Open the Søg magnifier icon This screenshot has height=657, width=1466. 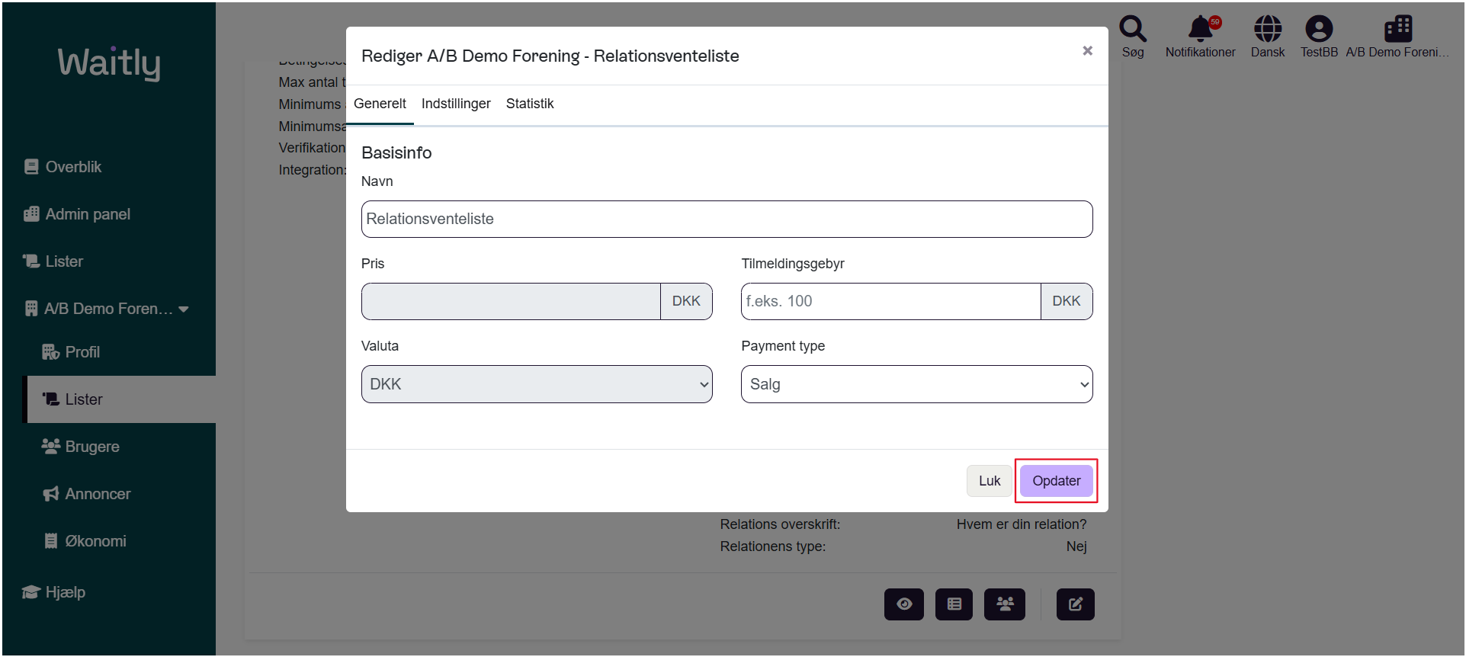pyautogui.click(x=1133, y=29)
